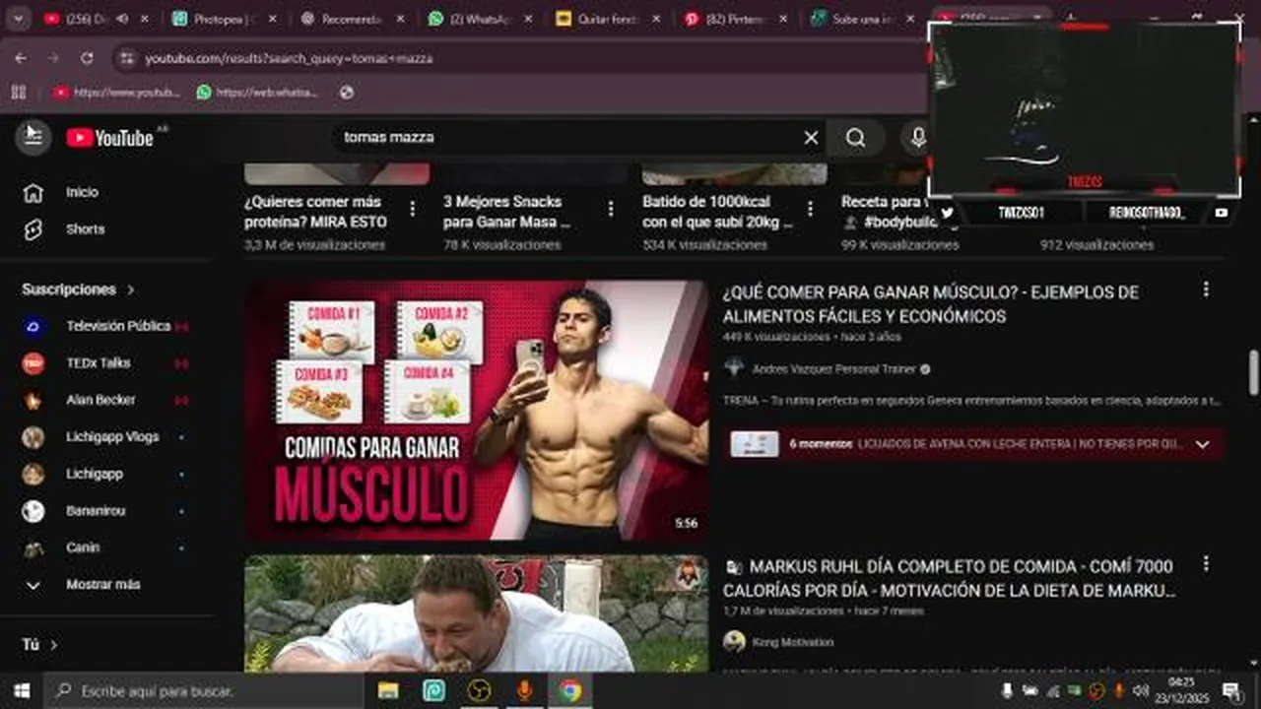Open the web.whatsapp bookmark
Viewport: 1261px width, 709px height.
pos(257,92)
